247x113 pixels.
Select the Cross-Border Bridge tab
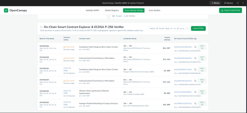pyautogui.click(x=134, y=10)
